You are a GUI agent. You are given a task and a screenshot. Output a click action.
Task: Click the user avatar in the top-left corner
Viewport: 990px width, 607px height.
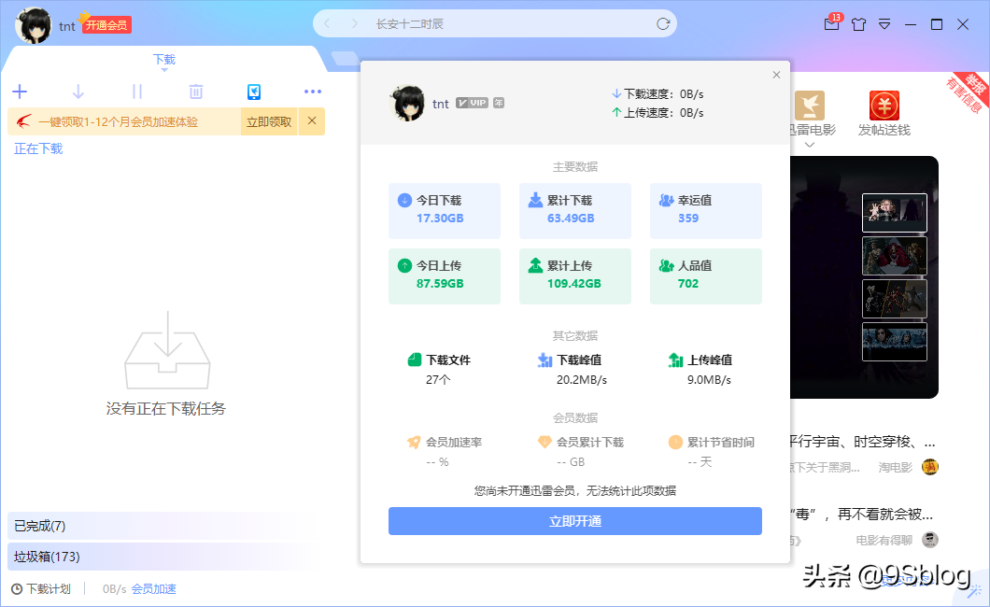click(34, 25)
